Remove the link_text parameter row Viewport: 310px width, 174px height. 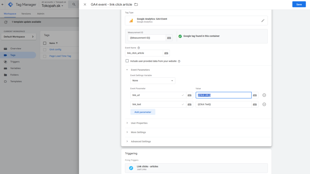tap(264, 104)
